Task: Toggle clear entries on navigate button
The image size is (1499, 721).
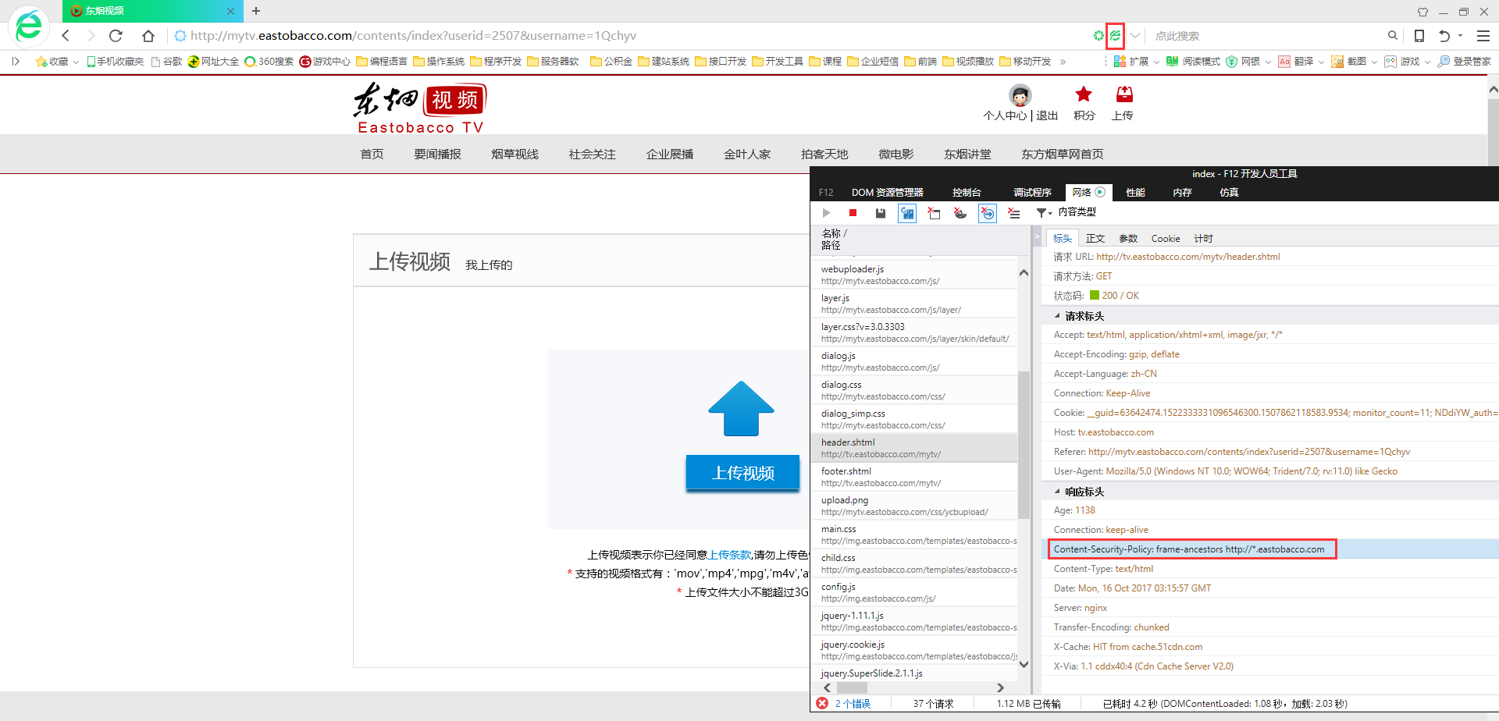Action: point(988,213)
